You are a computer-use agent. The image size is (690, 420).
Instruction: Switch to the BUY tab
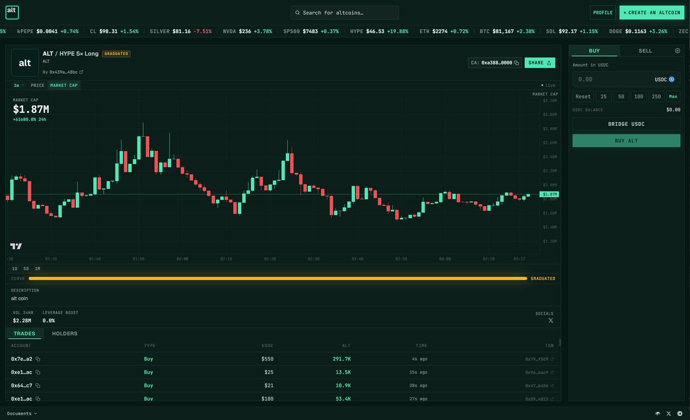click(x=594, y=51)
